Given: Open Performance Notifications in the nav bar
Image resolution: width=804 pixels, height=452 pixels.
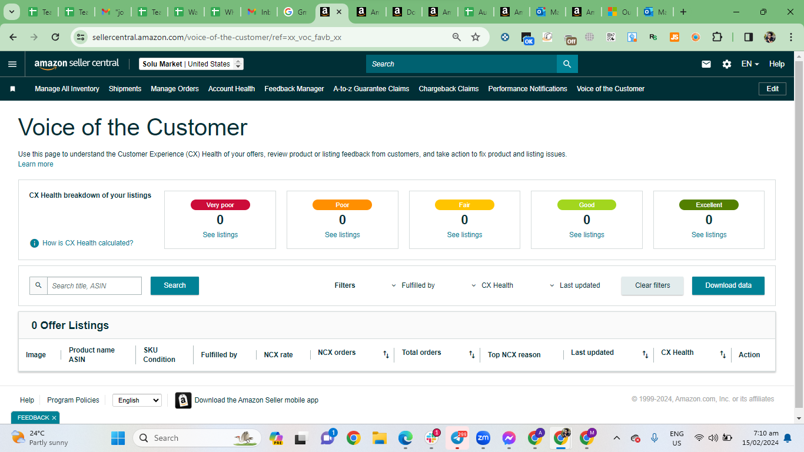Looking at the screenshot, I should pos(528,89).
